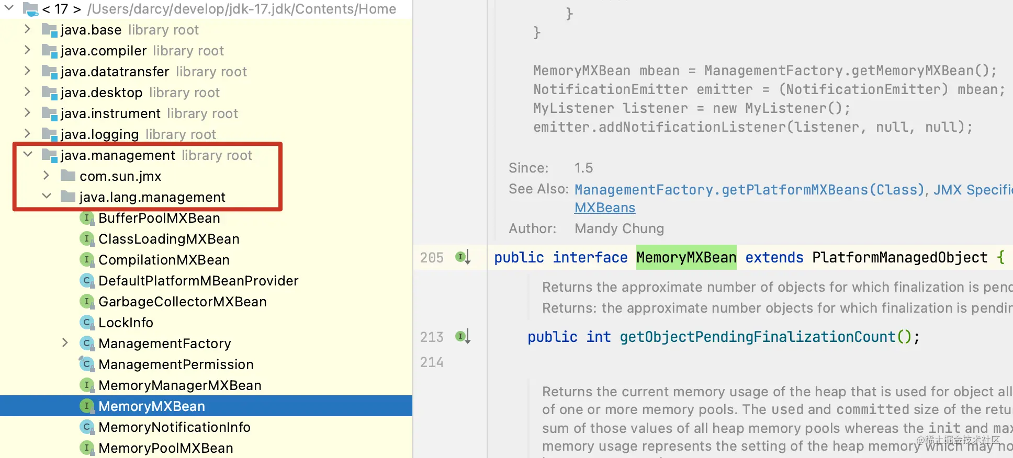This screenshot has width=1013, height=458.
Task: Click the java.management library folder icon
Action: click(x=49, y=155)
